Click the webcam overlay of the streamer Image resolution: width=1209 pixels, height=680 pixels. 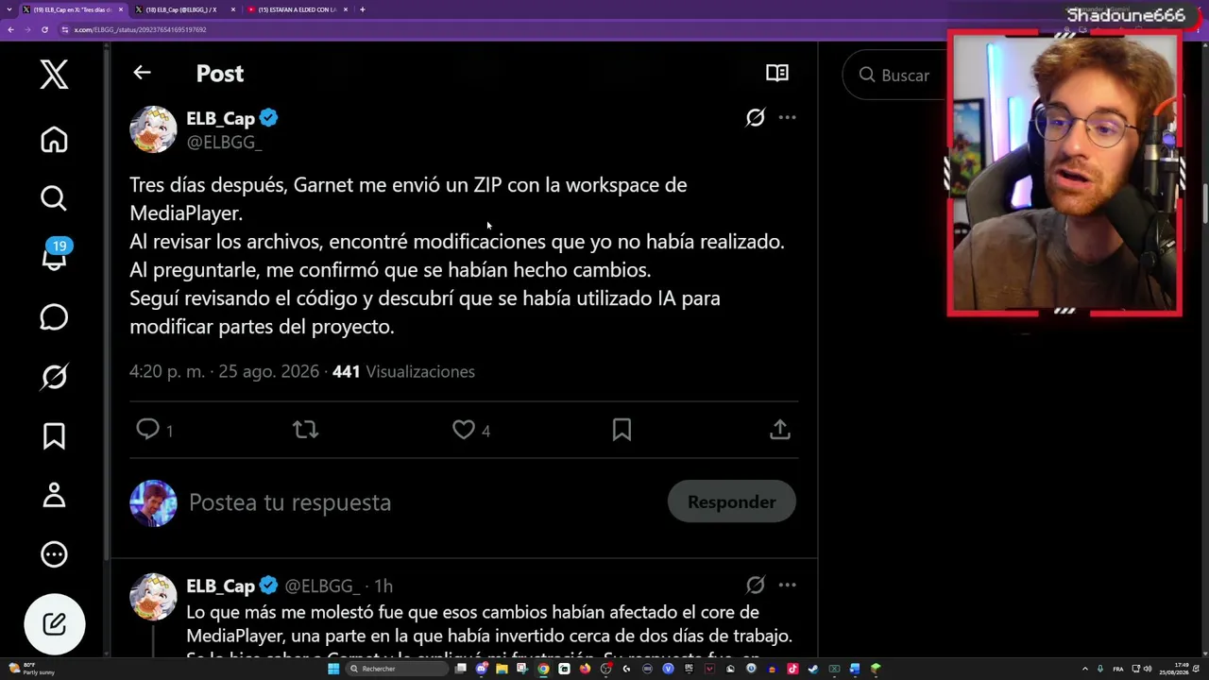coord(1064,174)
